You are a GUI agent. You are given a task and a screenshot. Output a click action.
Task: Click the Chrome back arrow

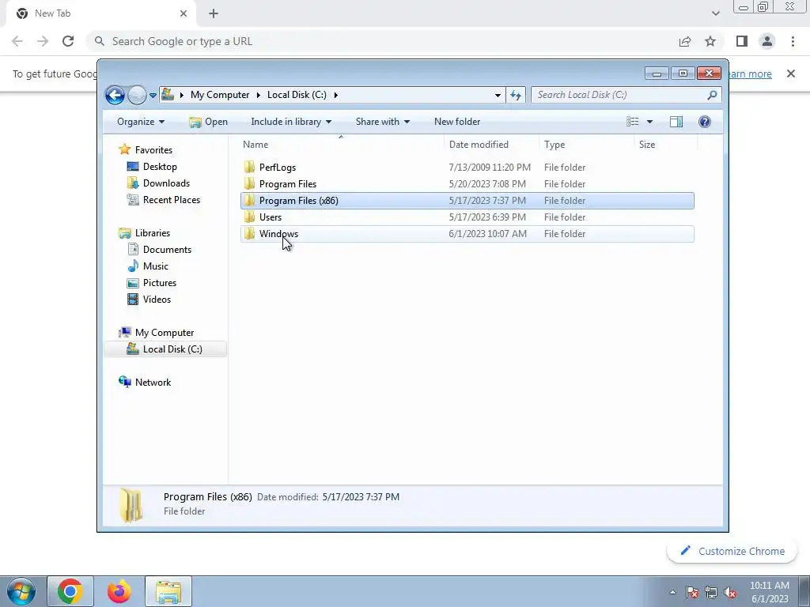click(x=17, y=41)
